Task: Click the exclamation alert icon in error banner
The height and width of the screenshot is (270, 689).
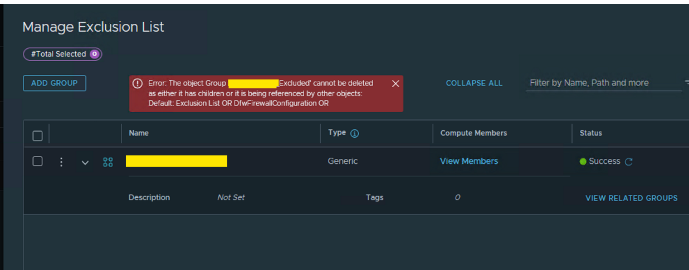Action: (138, 83)
